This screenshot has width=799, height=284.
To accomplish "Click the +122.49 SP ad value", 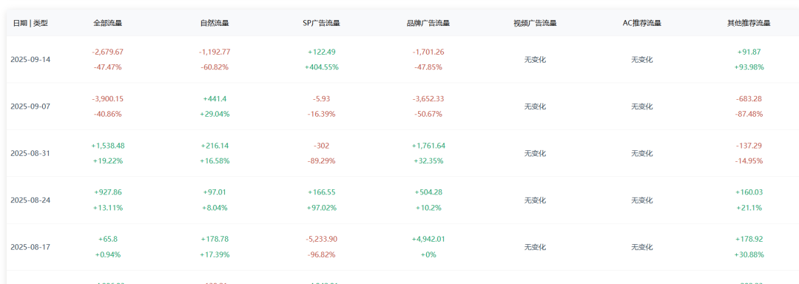I will click(321, 52).
